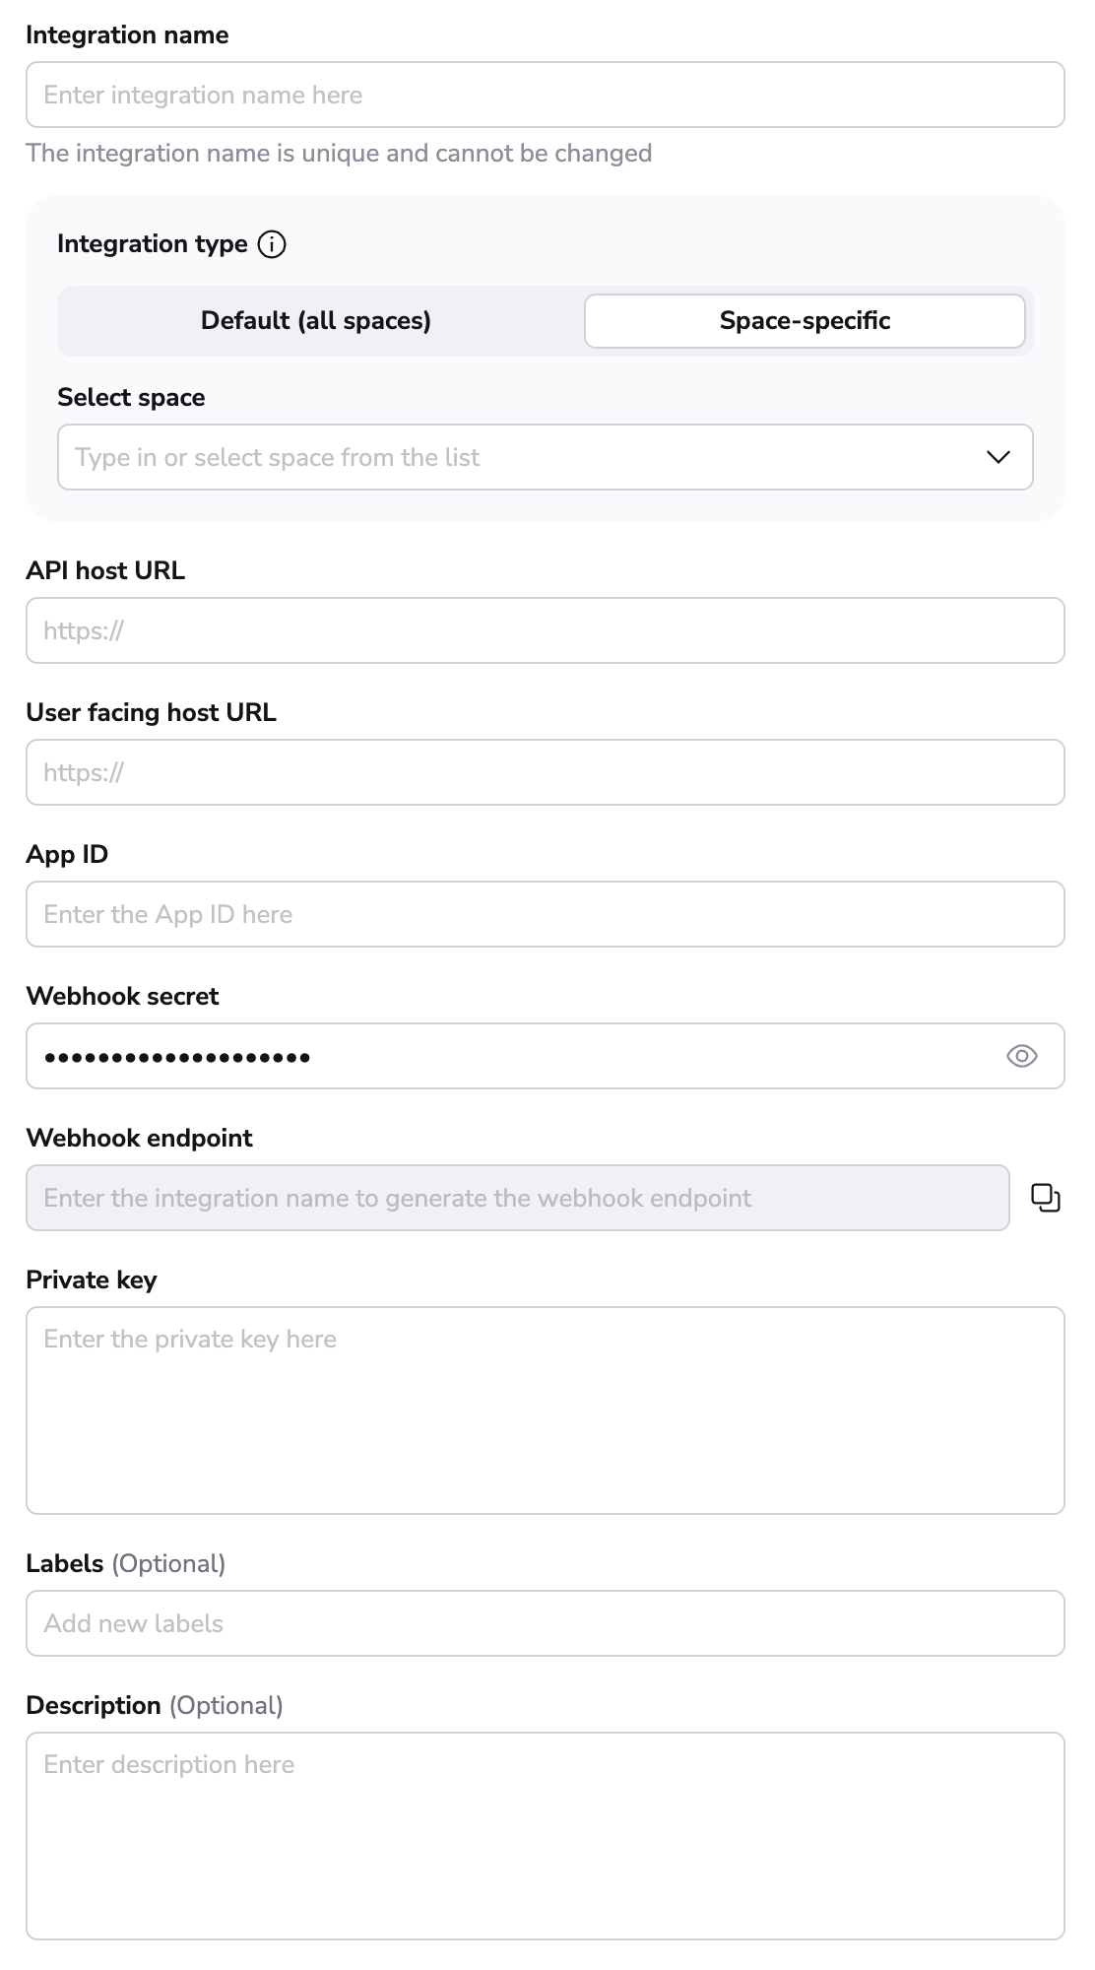Click the disabled Webhook endpoint field

(x=517, y=1198)
